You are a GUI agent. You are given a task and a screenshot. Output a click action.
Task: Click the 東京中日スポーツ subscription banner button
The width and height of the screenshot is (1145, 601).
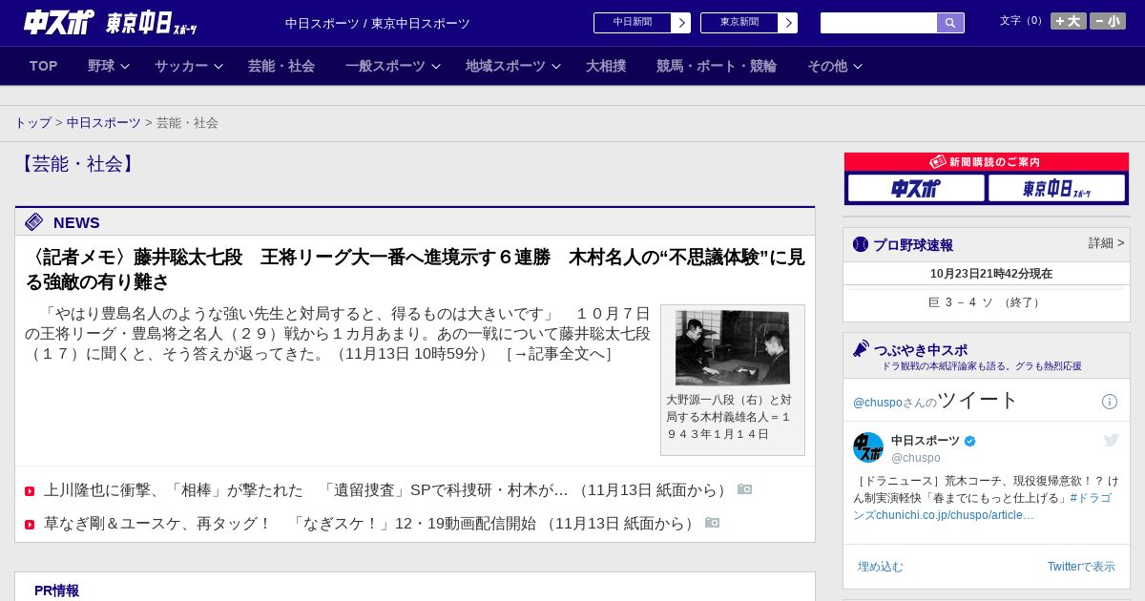1056,188
